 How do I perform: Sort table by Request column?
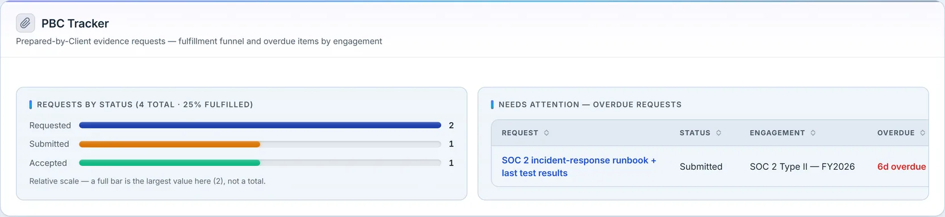pyautogui.click(x=546, y=133)
